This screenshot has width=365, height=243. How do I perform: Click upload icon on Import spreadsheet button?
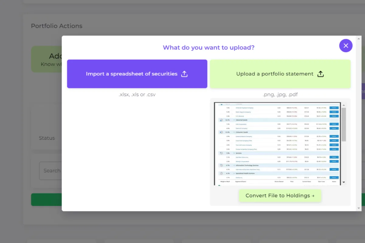pyautogui.click(x=184, y=74)
